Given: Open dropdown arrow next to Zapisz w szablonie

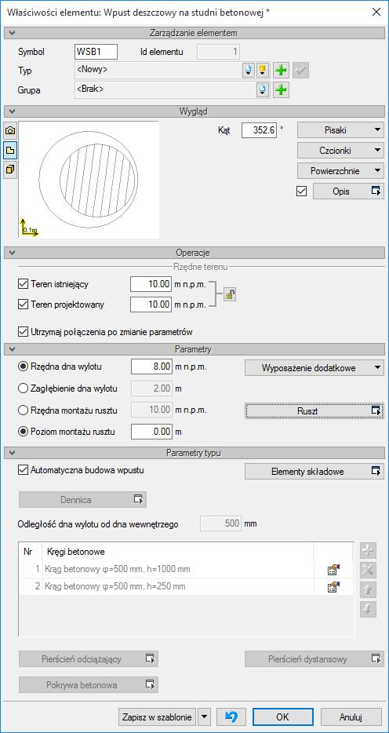Looking at the screenshot, I should (205, 717).
